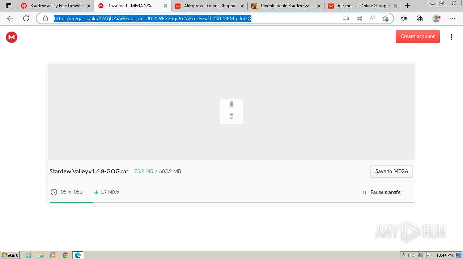463x260 pixels.
Task: Open a new browser tab
Action: (408, 6)
